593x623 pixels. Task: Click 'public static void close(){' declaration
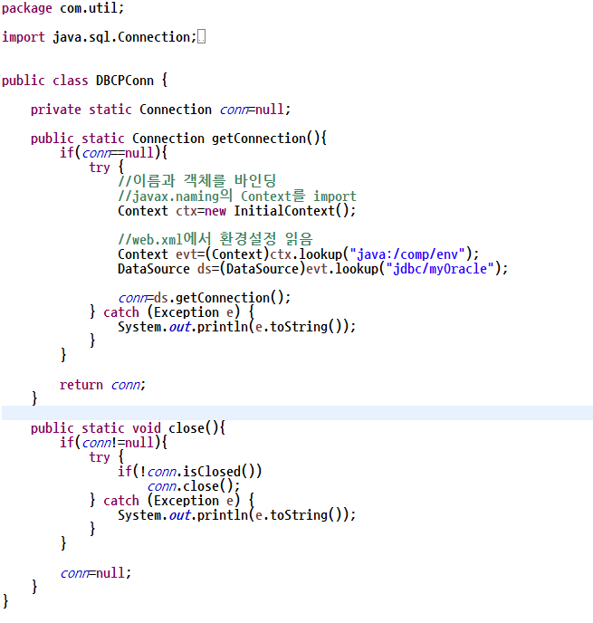128,428
